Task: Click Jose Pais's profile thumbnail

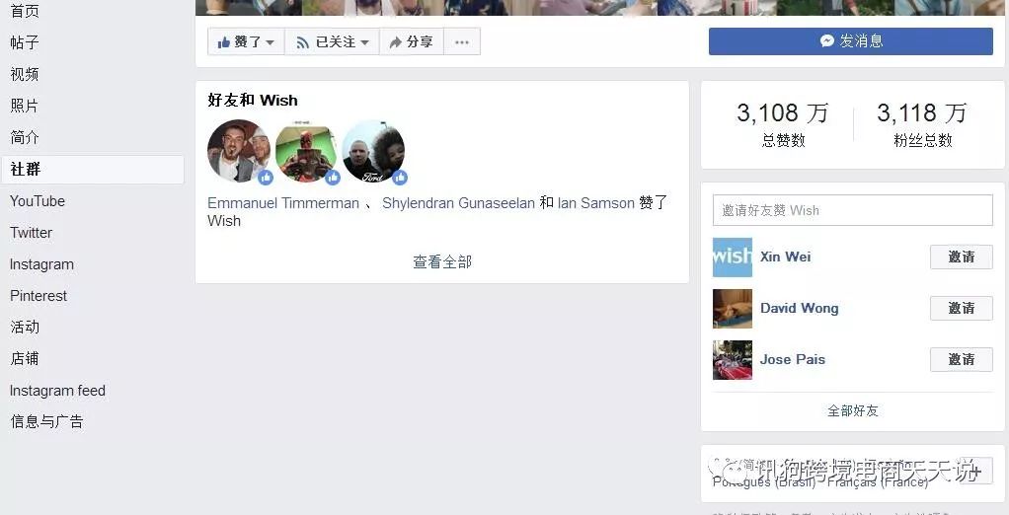Action: pyautogui.click(x=733, y=360)
